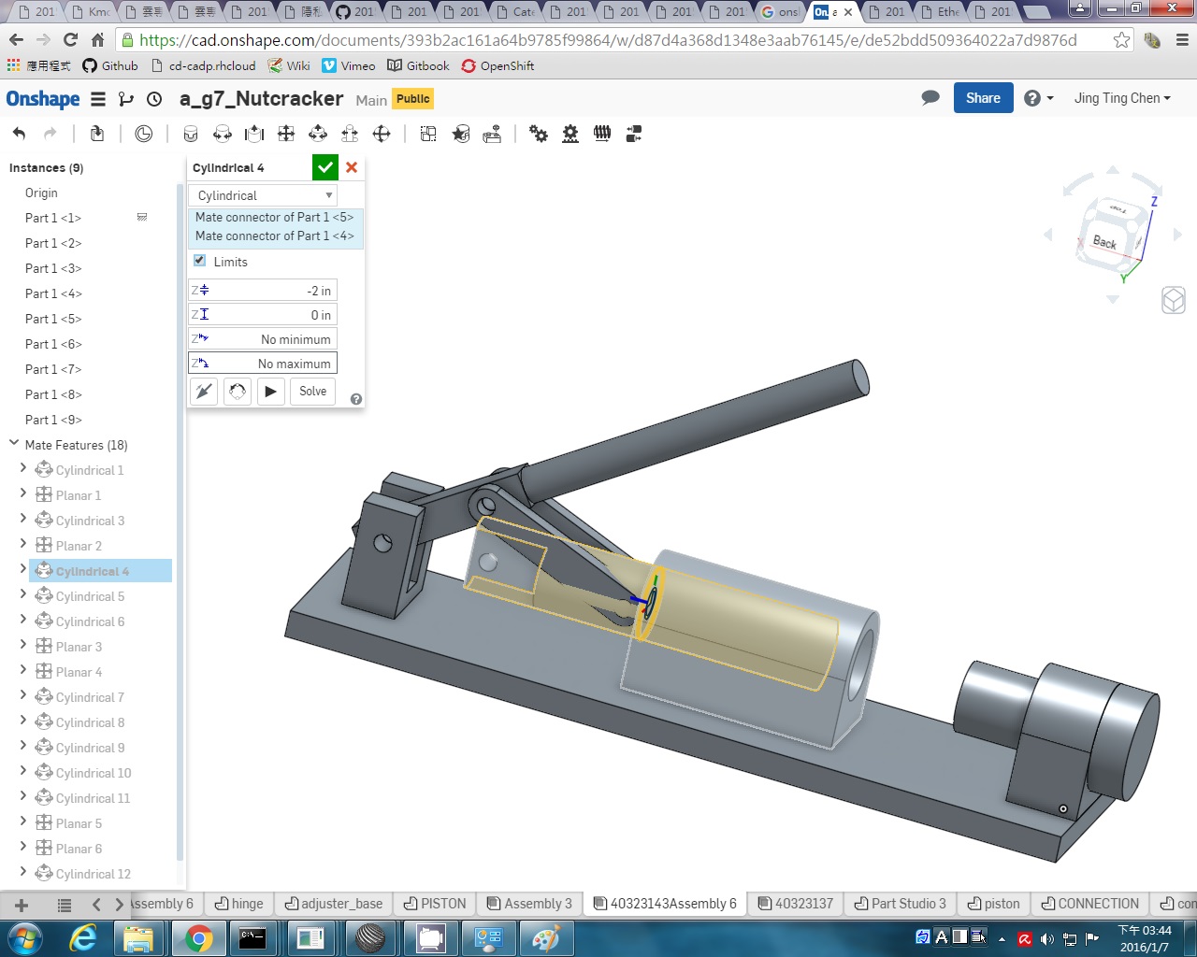This screenshot has width=1197, height=957.
Task: Click the No minimum rotation limit field
Action: pyautogui.click(x=262, y=339)
